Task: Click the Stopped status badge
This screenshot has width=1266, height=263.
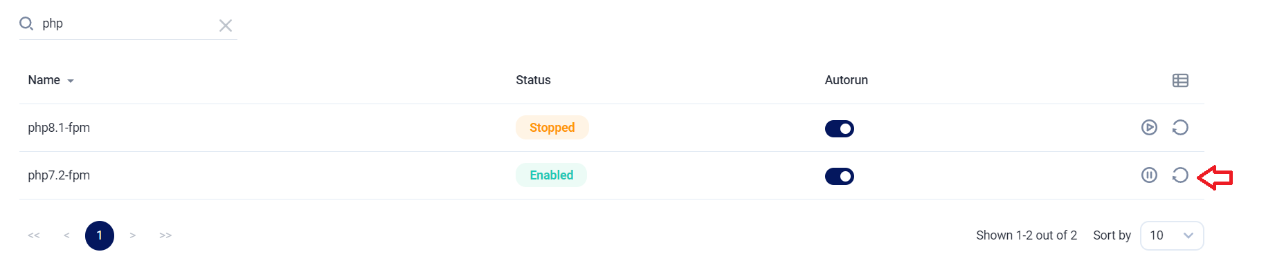Action: (x=552, y=128)
